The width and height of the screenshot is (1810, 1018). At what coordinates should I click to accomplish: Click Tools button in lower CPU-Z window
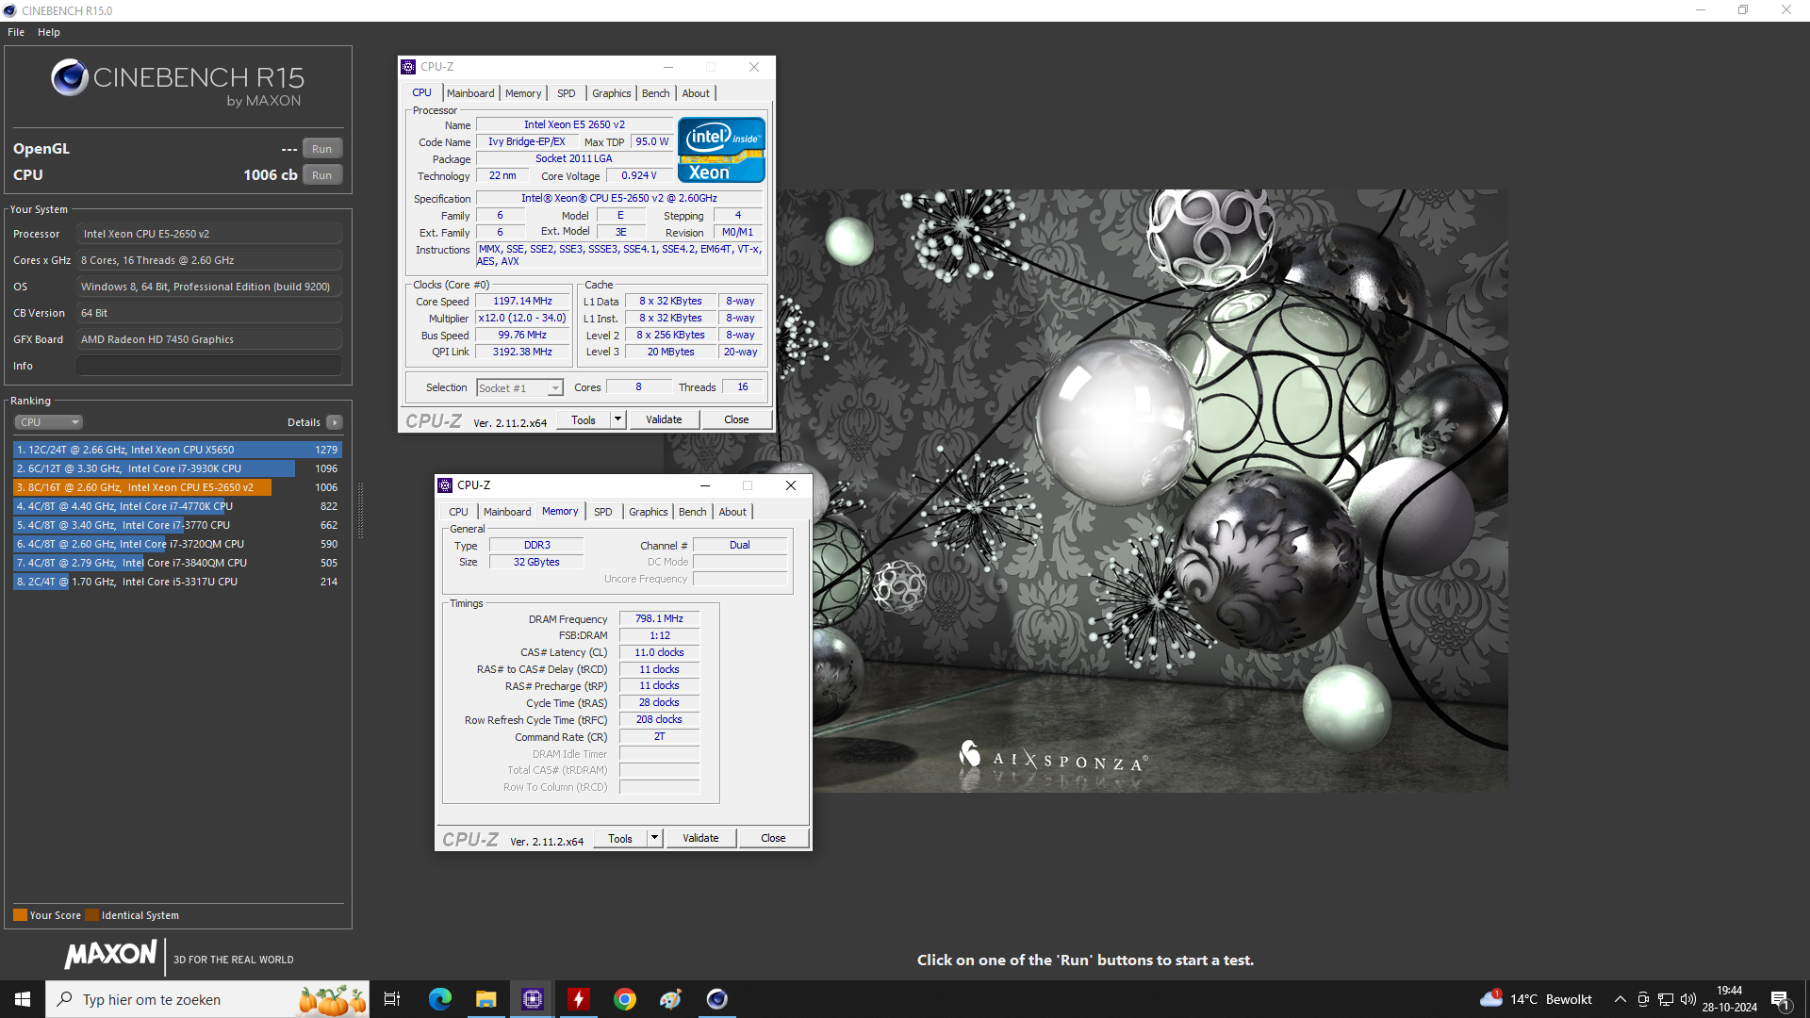coord(620,839)
